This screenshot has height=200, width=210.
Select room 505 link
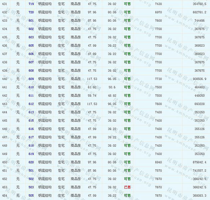31,196
